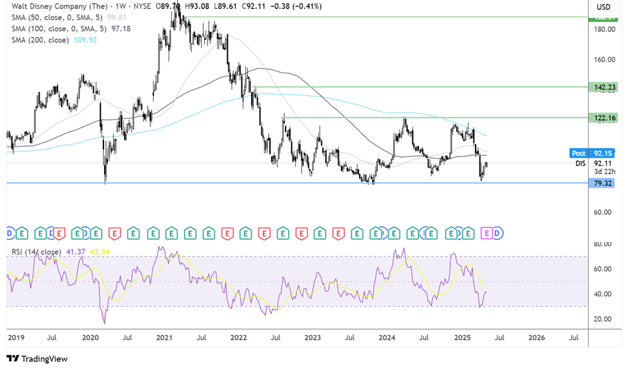The height and width of the screenshot is (370, 633).
Task: Click the L89.61 low value
Action: (225, 6)
